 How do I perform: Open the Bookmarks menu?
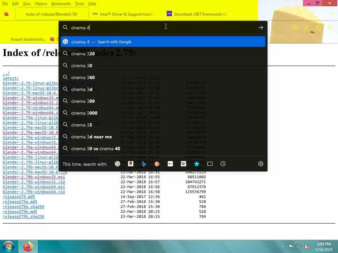tap(61, 4)
